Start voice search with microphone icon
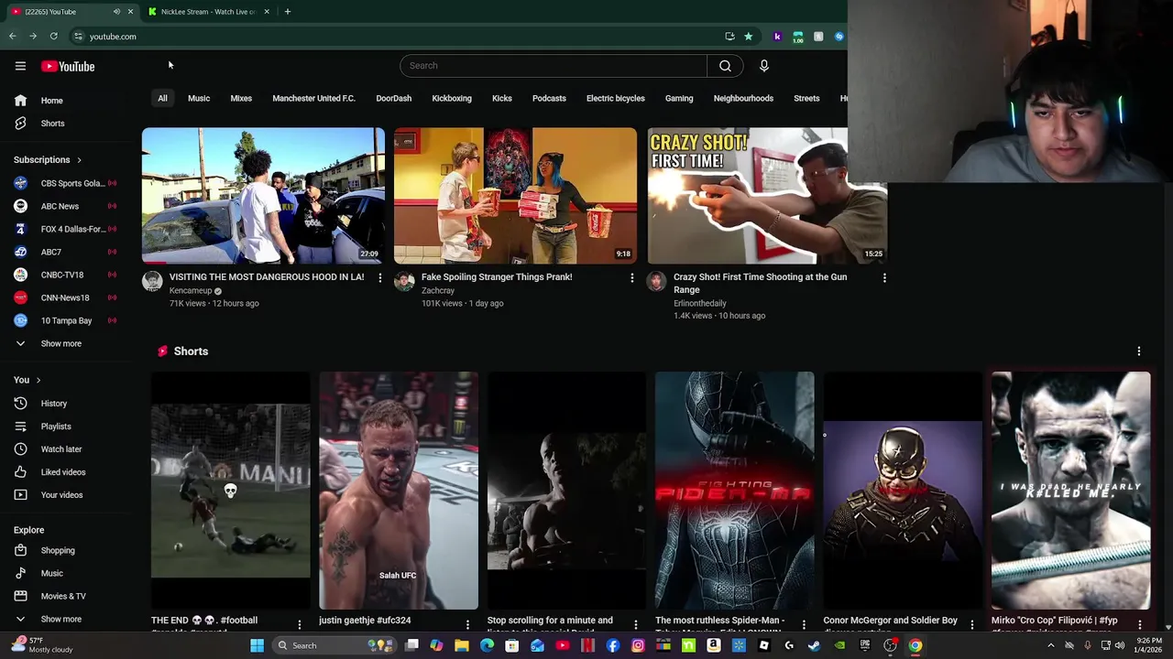Viewport: 1173px width, 659px height. [x=763, y=66]
